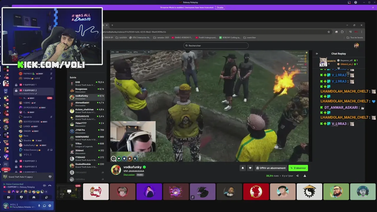Click the stream icon beside Grand Theft Auto V Legacy
This screenshot has width=377, height=212.
[x=50, y=177]
